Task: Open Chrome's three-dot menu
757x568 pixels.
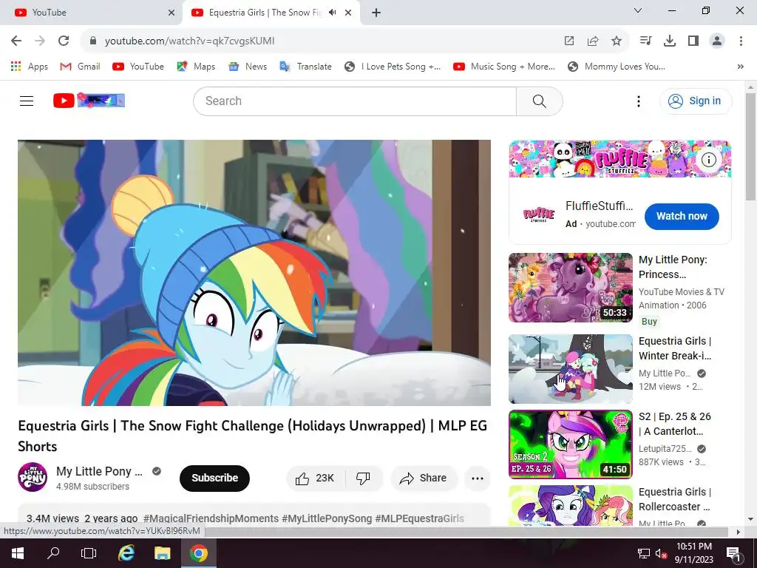Action: pyautogui.click(x=741, y=41)
